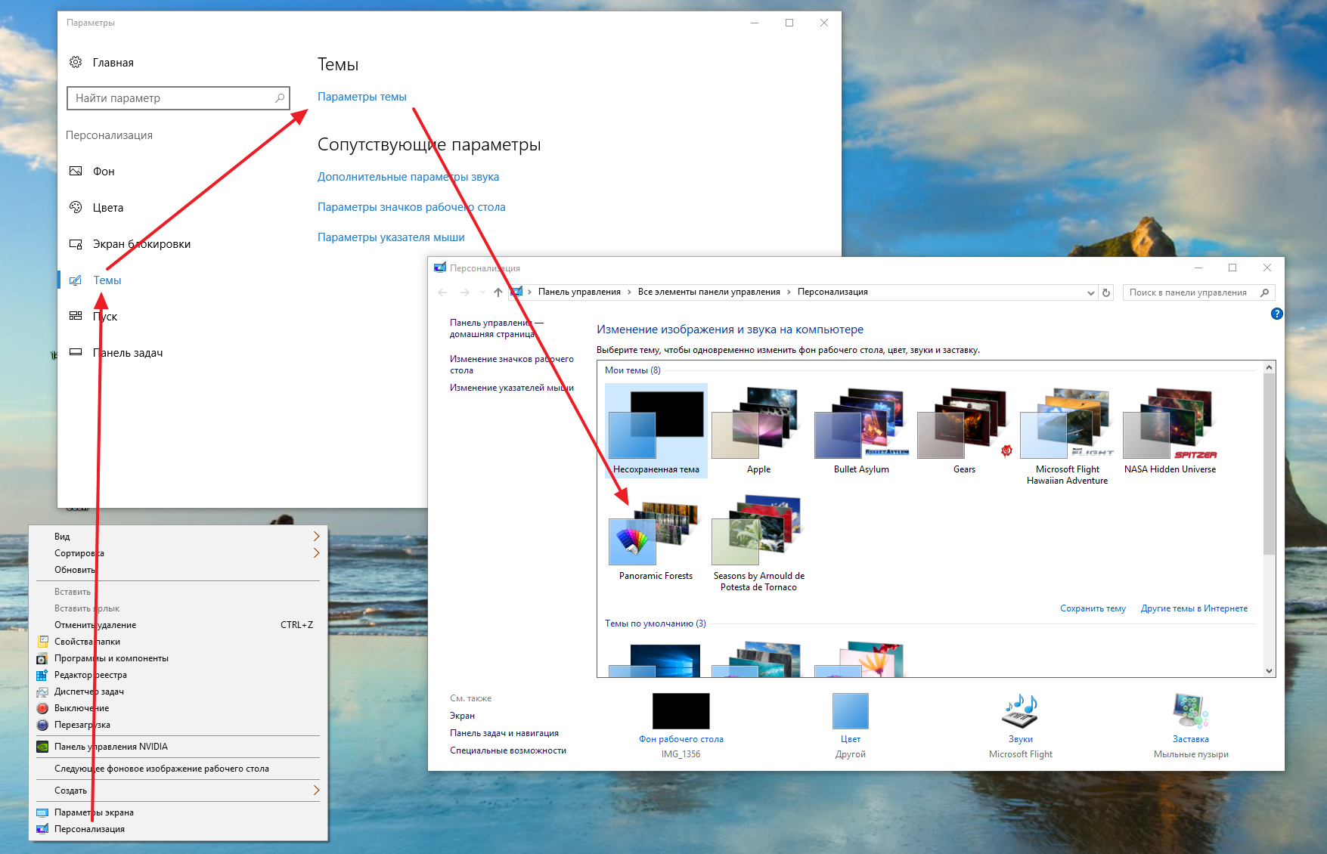Expand the Создать submenu arrow
Screen dimensions: 1327x854
316,791
